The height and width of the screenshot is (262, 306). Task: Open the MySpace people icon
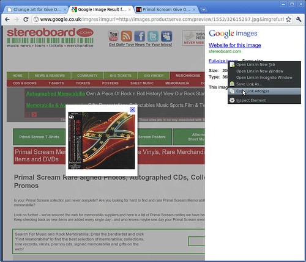(166, 36)
